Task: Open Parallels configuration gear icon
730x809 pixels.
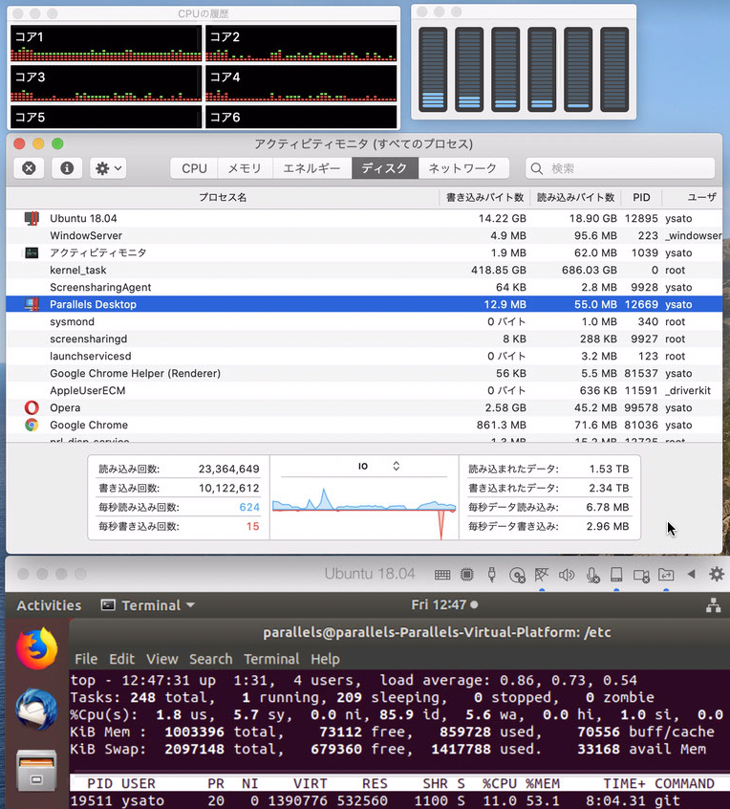Action: coord(716,574)
